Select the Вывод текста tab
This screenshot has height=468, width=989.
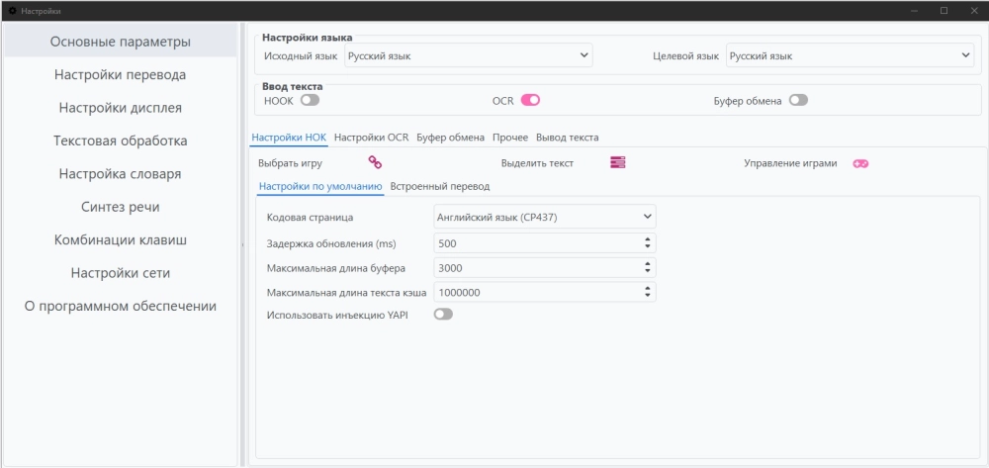point(567,138)
